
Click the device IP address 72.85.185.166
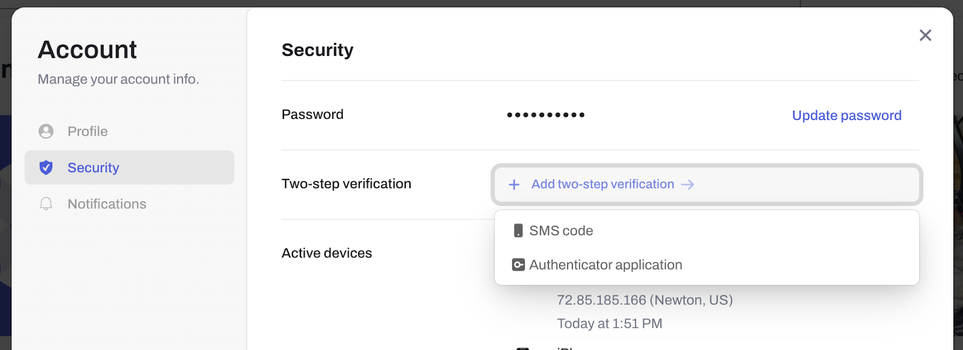601,300
